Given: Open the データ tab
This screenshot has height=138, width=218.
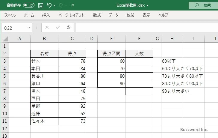Looking at the screenshot, I should [113, 15].
